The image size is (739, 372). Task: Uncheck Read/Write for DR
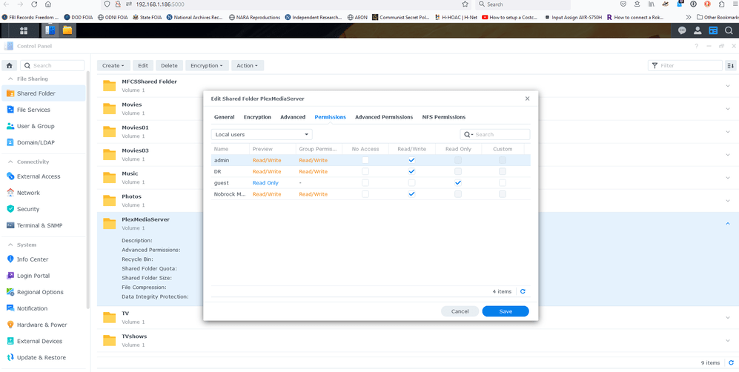[411, 171]
